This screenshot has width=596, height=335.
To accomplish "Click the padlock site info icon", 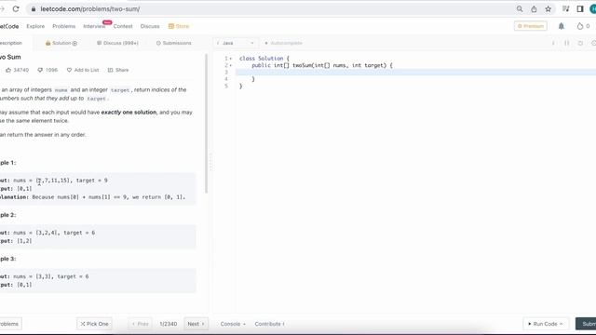I will [x=34, y=8].
